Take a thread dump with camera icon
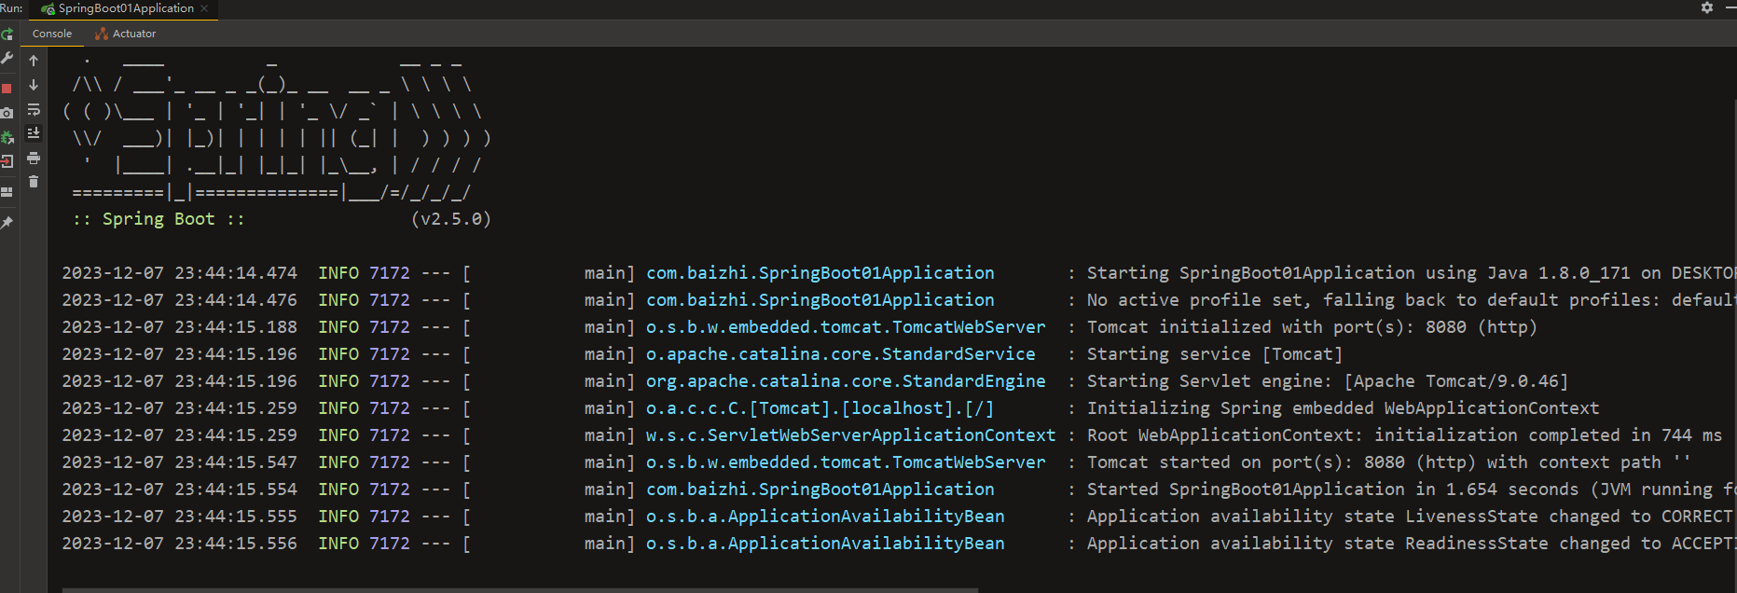Screen dimensions: 1737x593 [x=7, y=113]
